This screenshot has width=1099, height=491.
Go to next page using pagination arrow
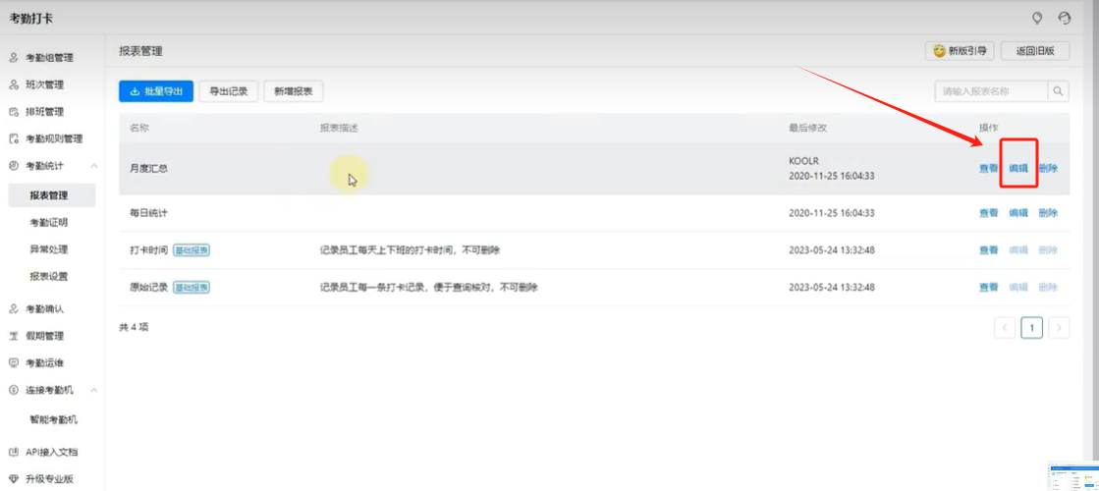point(1059,328)
